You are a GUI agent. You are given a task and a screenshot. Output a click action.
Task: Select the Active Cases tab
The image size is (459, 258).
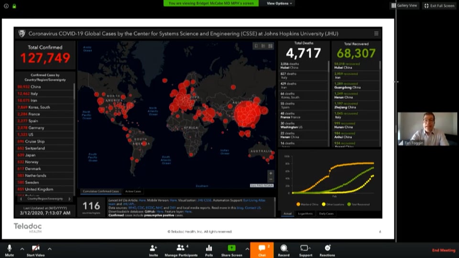pyautogui.click(x=133, y=191)
